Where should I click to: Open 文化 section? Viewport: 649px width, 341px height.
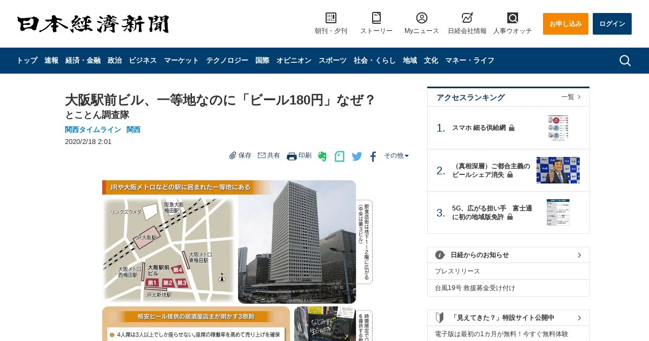pyautogui.click(x=431, y=61)
